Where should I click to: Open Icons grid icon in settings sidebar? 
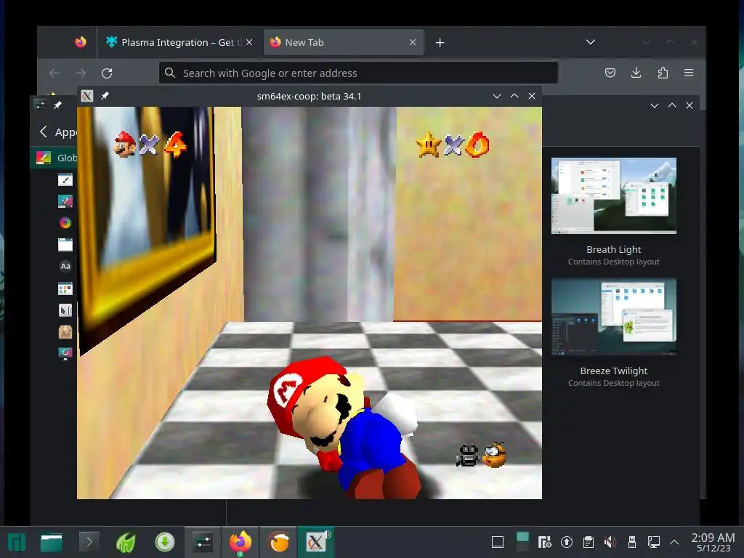[65, 288]
